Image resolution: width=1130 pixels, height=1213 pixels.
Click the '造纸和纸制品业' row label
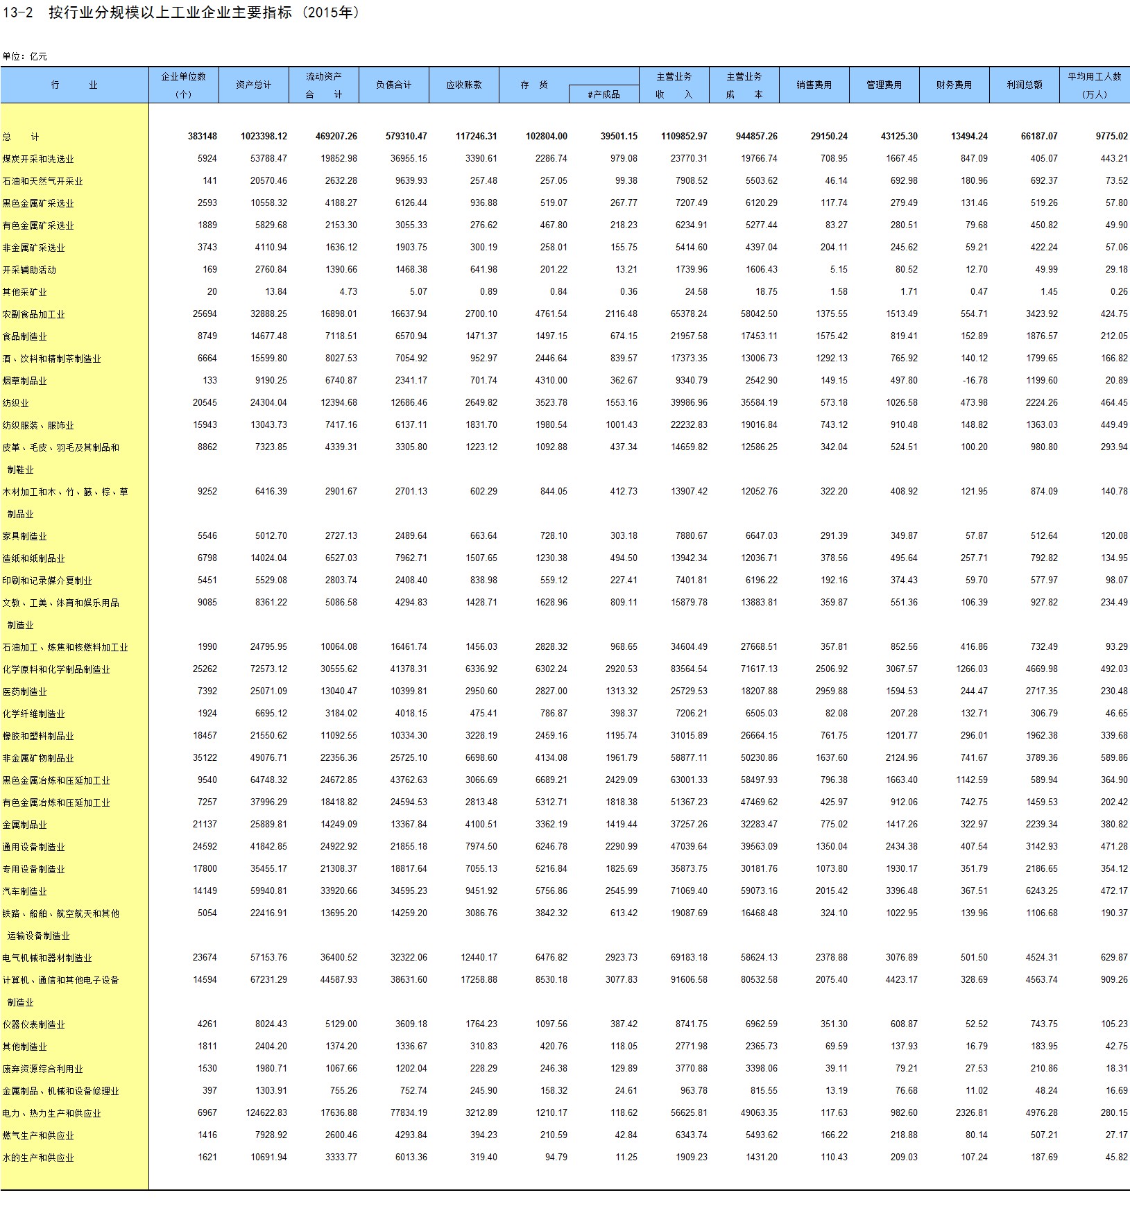34,558
